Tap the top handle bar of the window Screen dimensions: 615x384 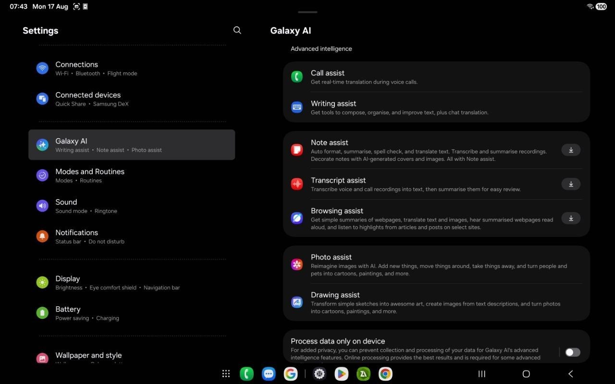point(307,12)
